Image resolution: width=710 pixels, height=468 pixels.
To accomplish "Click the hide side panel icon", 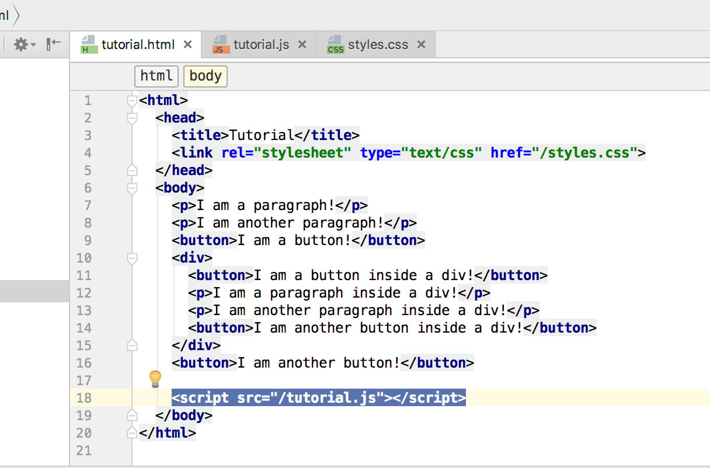I will 53,44.
